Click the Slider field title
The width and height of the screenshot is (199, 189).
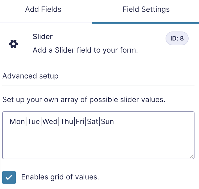tap(43, 37)
